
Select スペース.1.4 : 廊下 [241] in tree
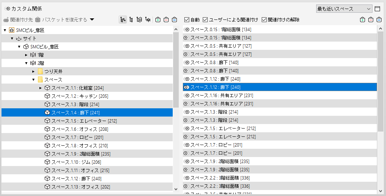point(87,112)
